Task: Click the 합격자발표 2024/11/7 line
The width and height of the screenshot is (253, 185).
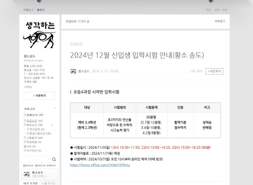Action: pyautogui.click(x=95, y=153)
